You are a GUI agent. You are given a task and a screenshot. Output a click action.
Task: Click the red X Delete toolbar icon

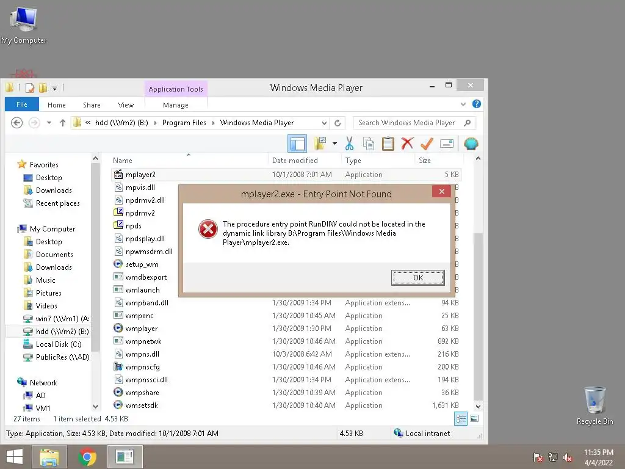(407, 144)
